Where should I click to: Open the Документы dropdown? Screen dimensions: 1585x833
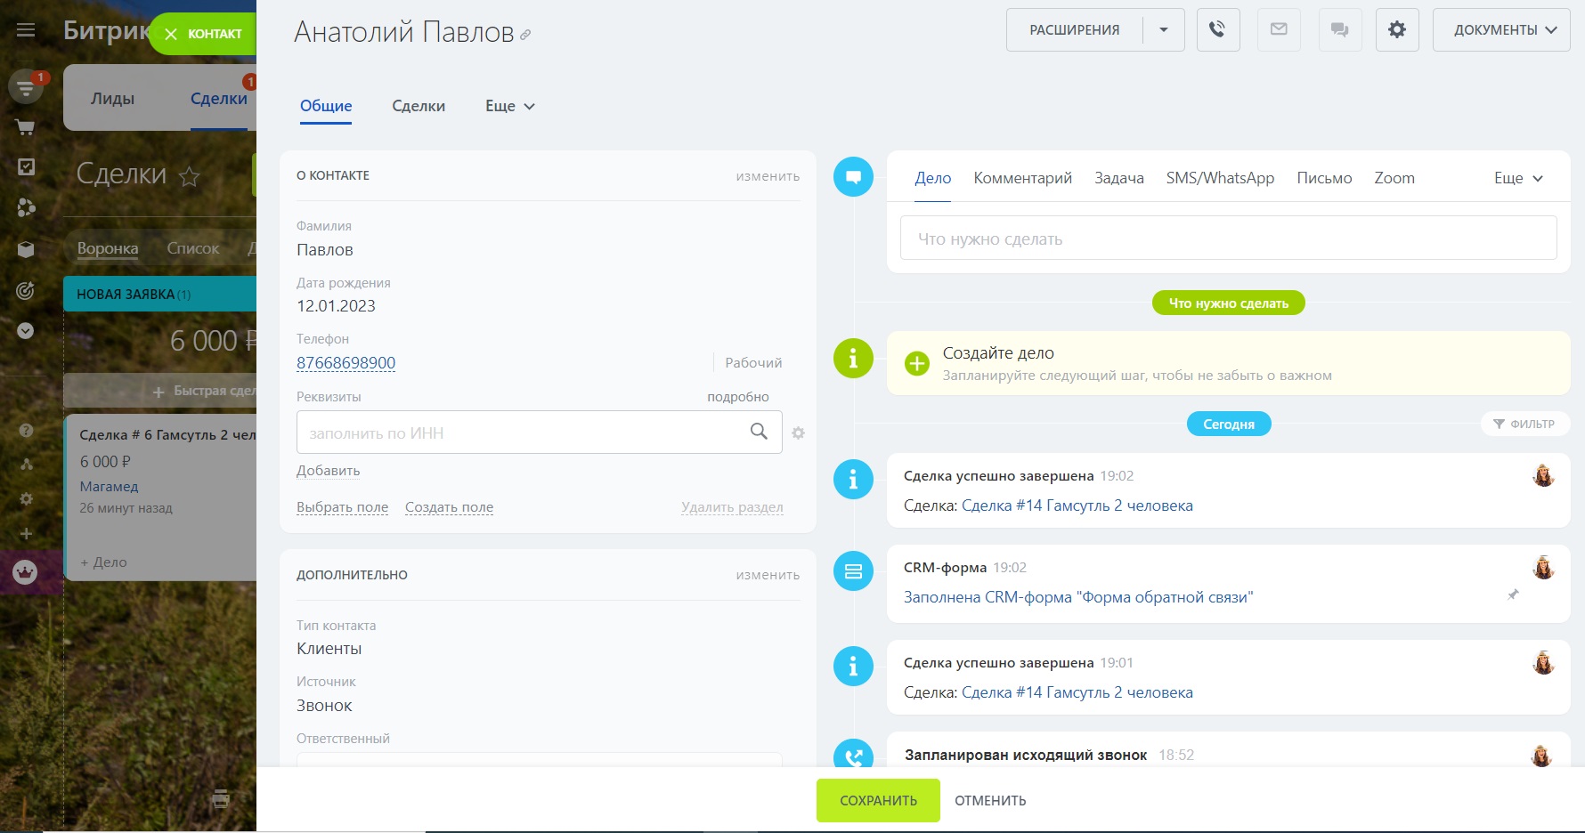tap(1500, 29)
